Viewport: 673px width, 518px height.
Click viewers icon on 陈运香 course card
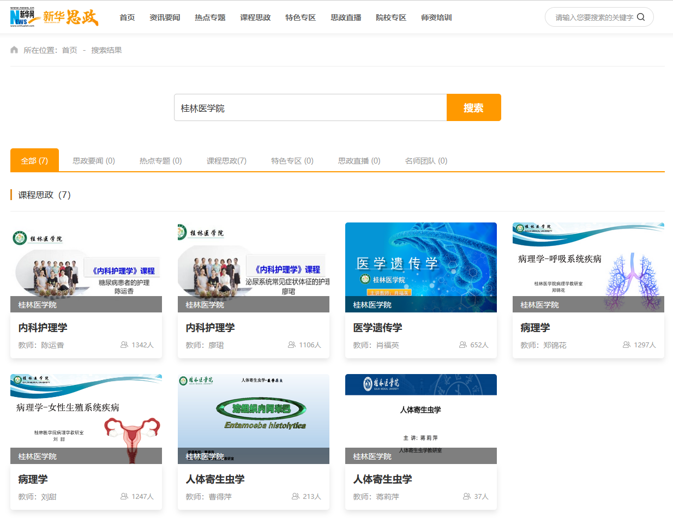pyautogui.click(x=124, y=345)
